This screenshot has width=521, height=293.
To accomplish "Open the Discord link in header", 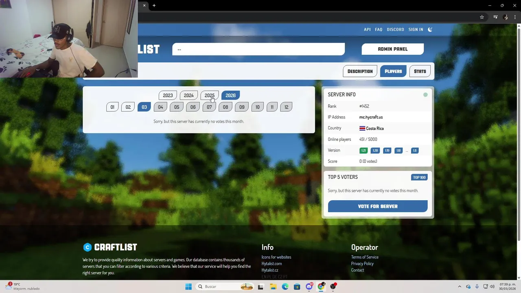I will [395, 29].
